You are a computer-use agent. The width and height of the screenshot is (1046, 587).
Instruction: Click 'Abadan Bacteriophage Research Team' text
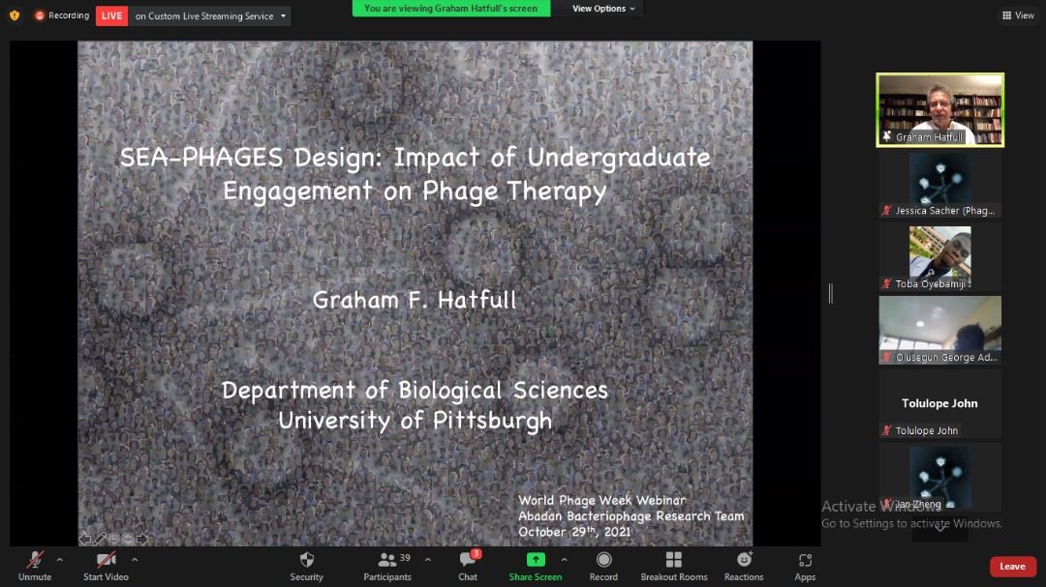tap(631, 516)
